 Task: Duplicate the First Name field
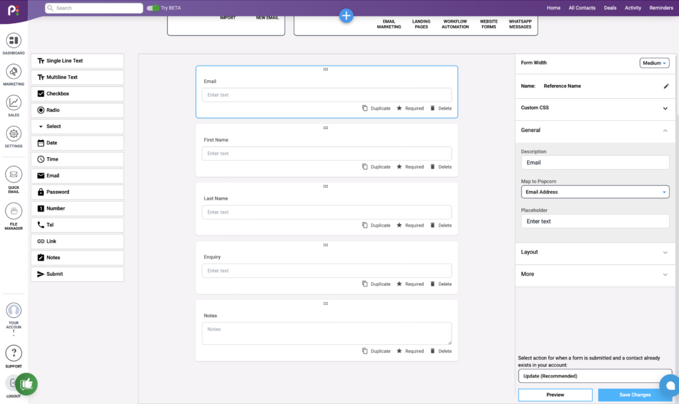(x=377, y=167)
